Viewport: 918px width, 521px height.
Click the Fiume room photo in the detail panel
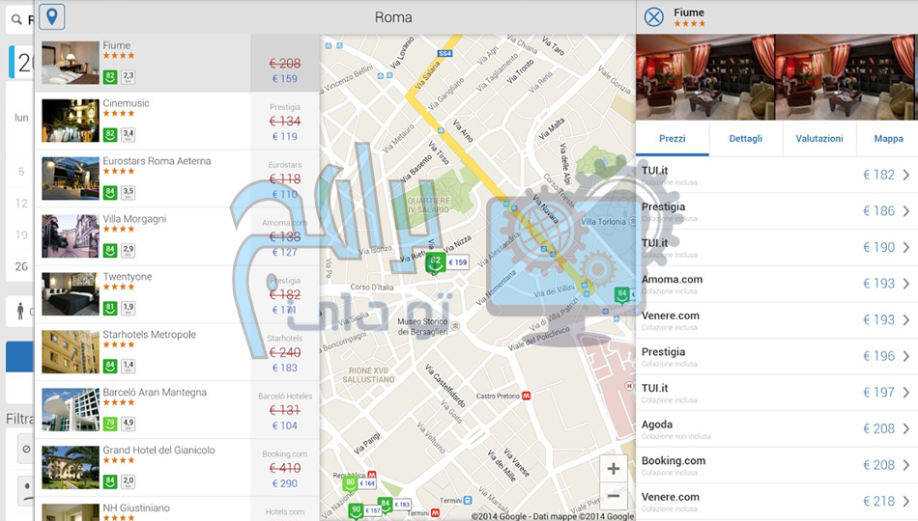coord(705,77)
